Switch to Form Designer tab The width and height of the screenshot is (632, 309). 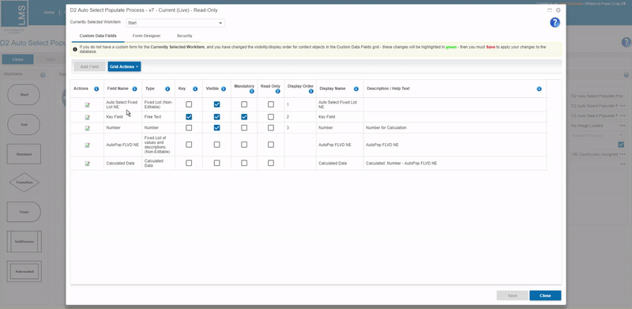tap(146, 36)
